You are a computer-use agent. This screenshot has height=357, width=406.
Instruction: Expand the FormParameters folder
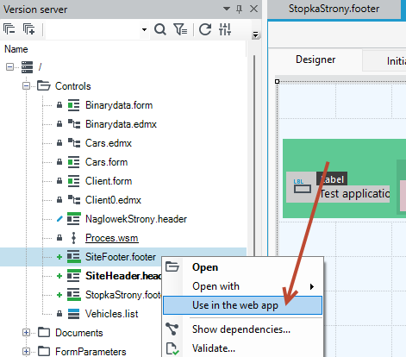[26, 351]
